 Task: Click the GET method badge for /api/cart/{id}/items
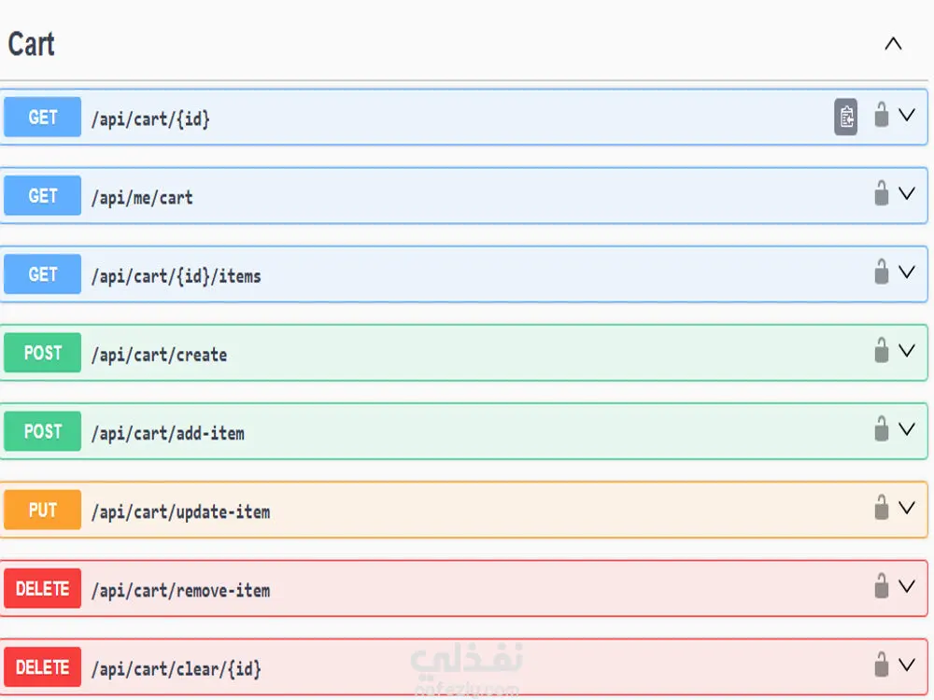tap(43, 274)
